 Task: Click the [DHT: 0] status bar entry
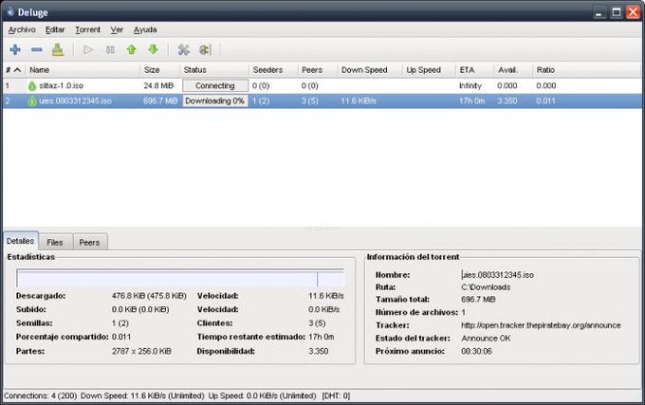(336, 396)
